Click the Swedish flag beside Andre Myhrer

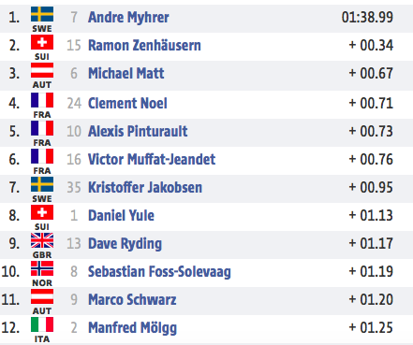point(42,14)
